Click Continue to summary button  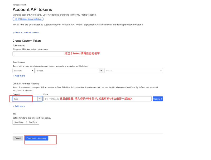pyautogui.click(x=36, y=138)
